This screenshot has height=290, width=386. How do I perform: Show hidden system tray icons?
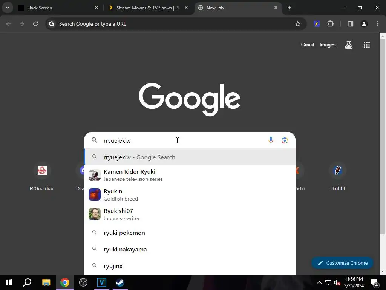pyautogui.click(x=319, y=282)
